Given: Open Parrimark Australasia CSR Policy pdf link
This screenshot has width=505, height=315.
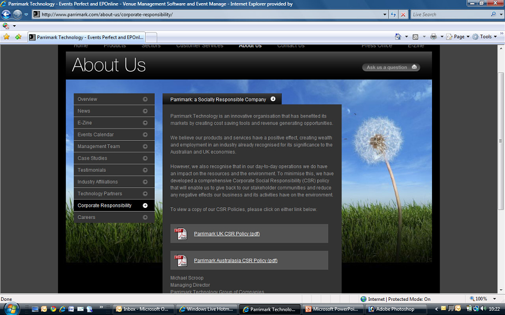Looking at the screenshot, I should [236, 260].
